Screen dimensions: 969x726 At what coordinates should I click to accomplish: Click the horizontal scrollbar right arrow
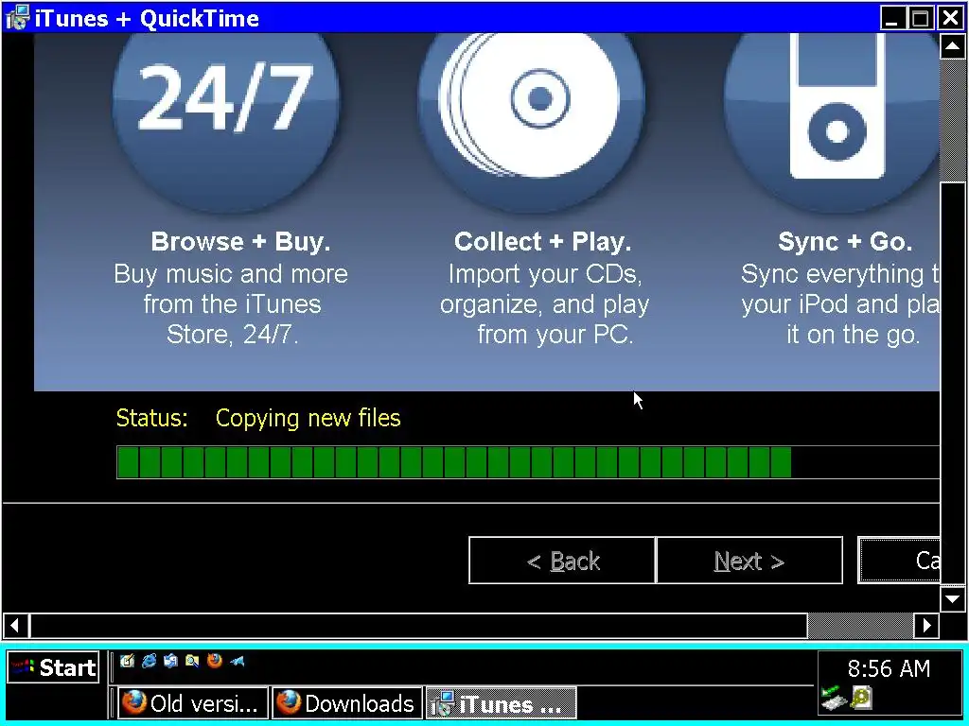click(926, 626)
